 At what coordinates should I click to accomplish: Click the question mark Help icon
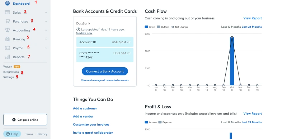pyautogui.click(x=8, y=134)
